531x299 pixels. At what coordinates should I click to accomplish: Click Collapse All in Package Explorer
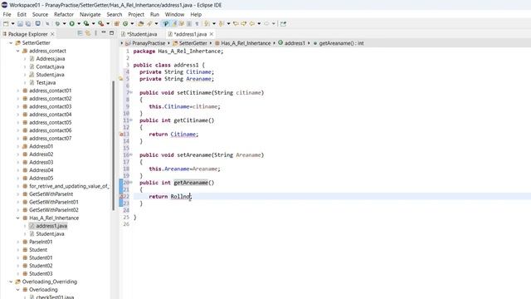pyautogui.click(x=80, y=33)
